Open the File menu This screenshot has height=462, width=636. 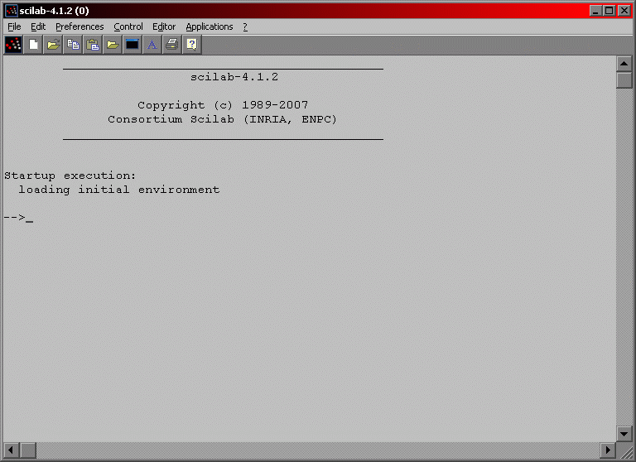pyautogui.click(x=14, y=26)
